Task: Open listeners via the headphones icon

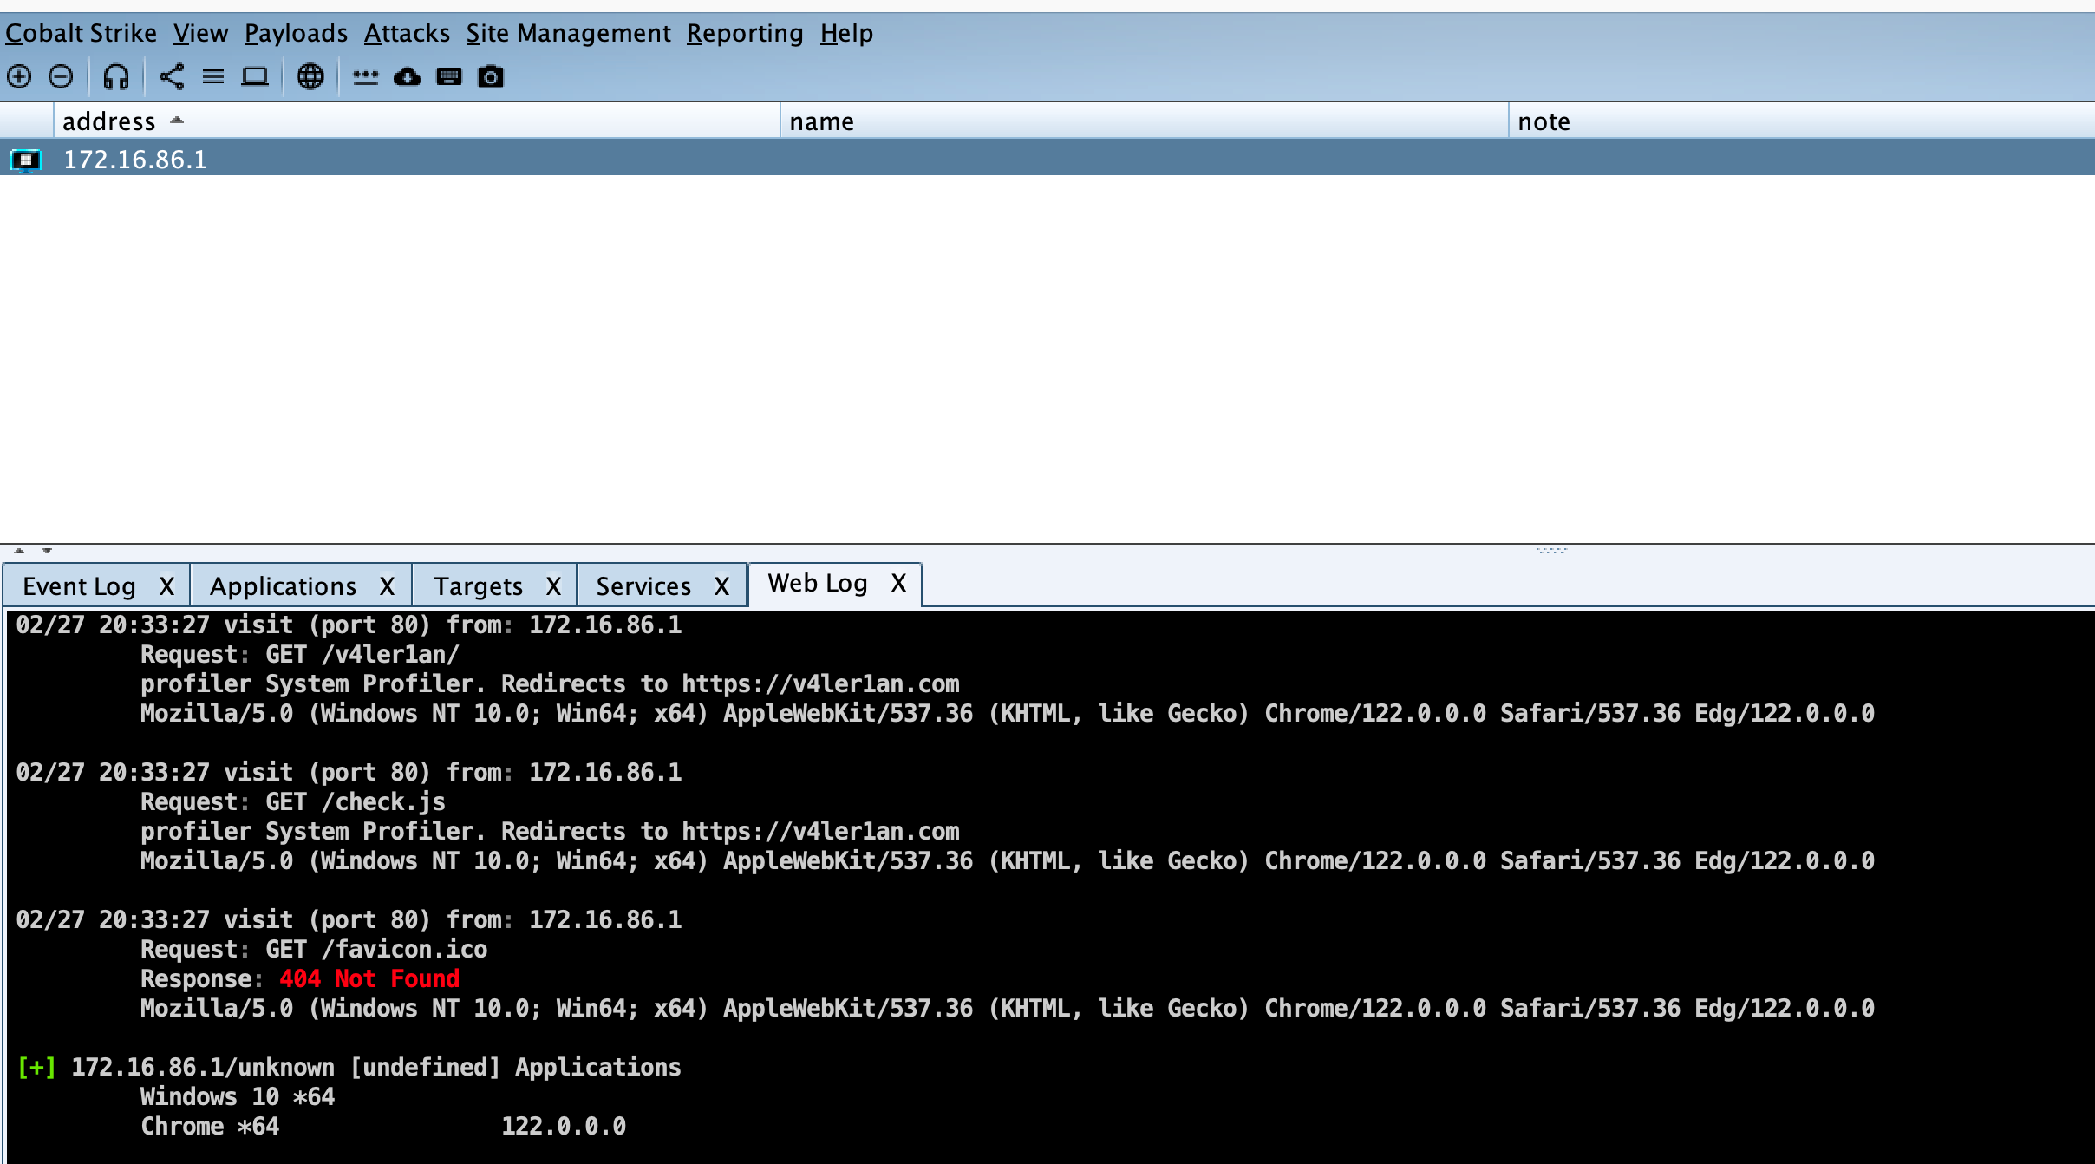Action: pyautogui.click(x=116, y=77)
